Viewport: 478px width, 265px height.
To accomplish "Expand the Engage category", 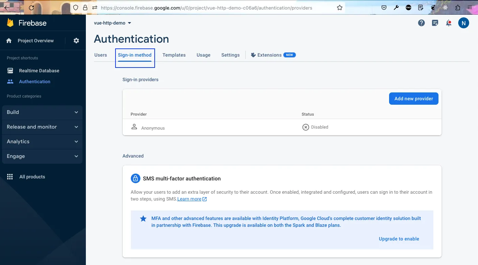I will click(42, 156).
